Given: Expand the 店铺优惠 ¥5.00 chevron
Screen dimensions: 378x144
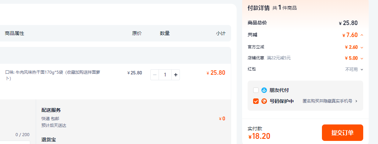Looking at the screenshot, I should click(x=361, y=58).
